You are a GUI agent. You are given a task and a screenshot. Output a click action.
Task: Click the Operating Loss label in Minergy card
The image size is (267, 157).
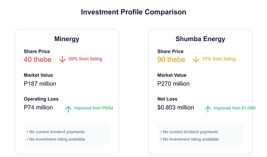[x=41, y=99]
